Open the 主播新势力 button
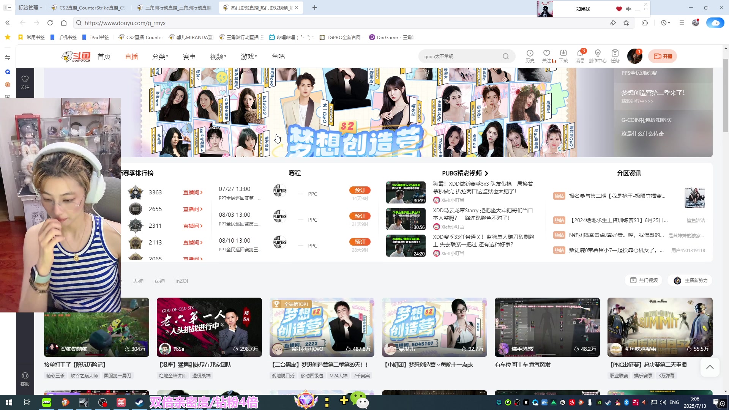Viewport: 729px width, 410px height. point(690,280)
